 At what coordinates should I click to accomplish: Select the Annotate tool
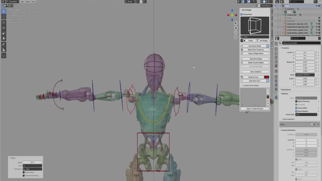[x=4, y=44]
